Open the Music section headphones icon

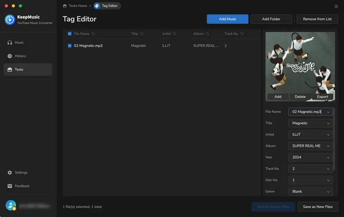(9, 43)
